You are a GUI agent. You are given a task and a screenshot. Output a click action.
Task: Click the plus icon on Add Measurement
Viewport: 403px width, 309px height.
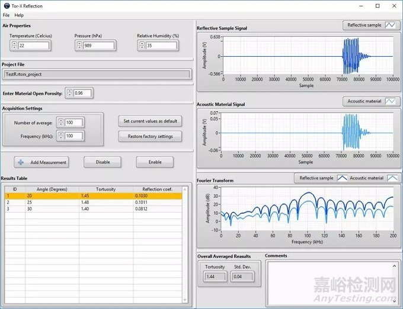click(21, 162)
